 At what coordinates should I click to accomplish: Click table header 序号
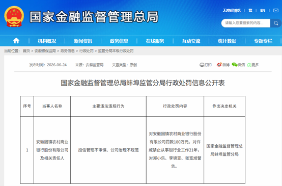27,106
